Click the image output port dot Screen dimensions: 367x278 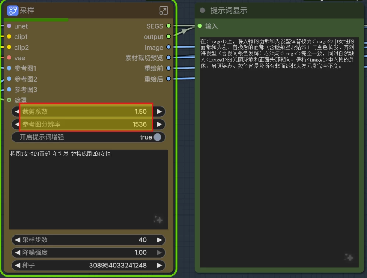point(168,47)
